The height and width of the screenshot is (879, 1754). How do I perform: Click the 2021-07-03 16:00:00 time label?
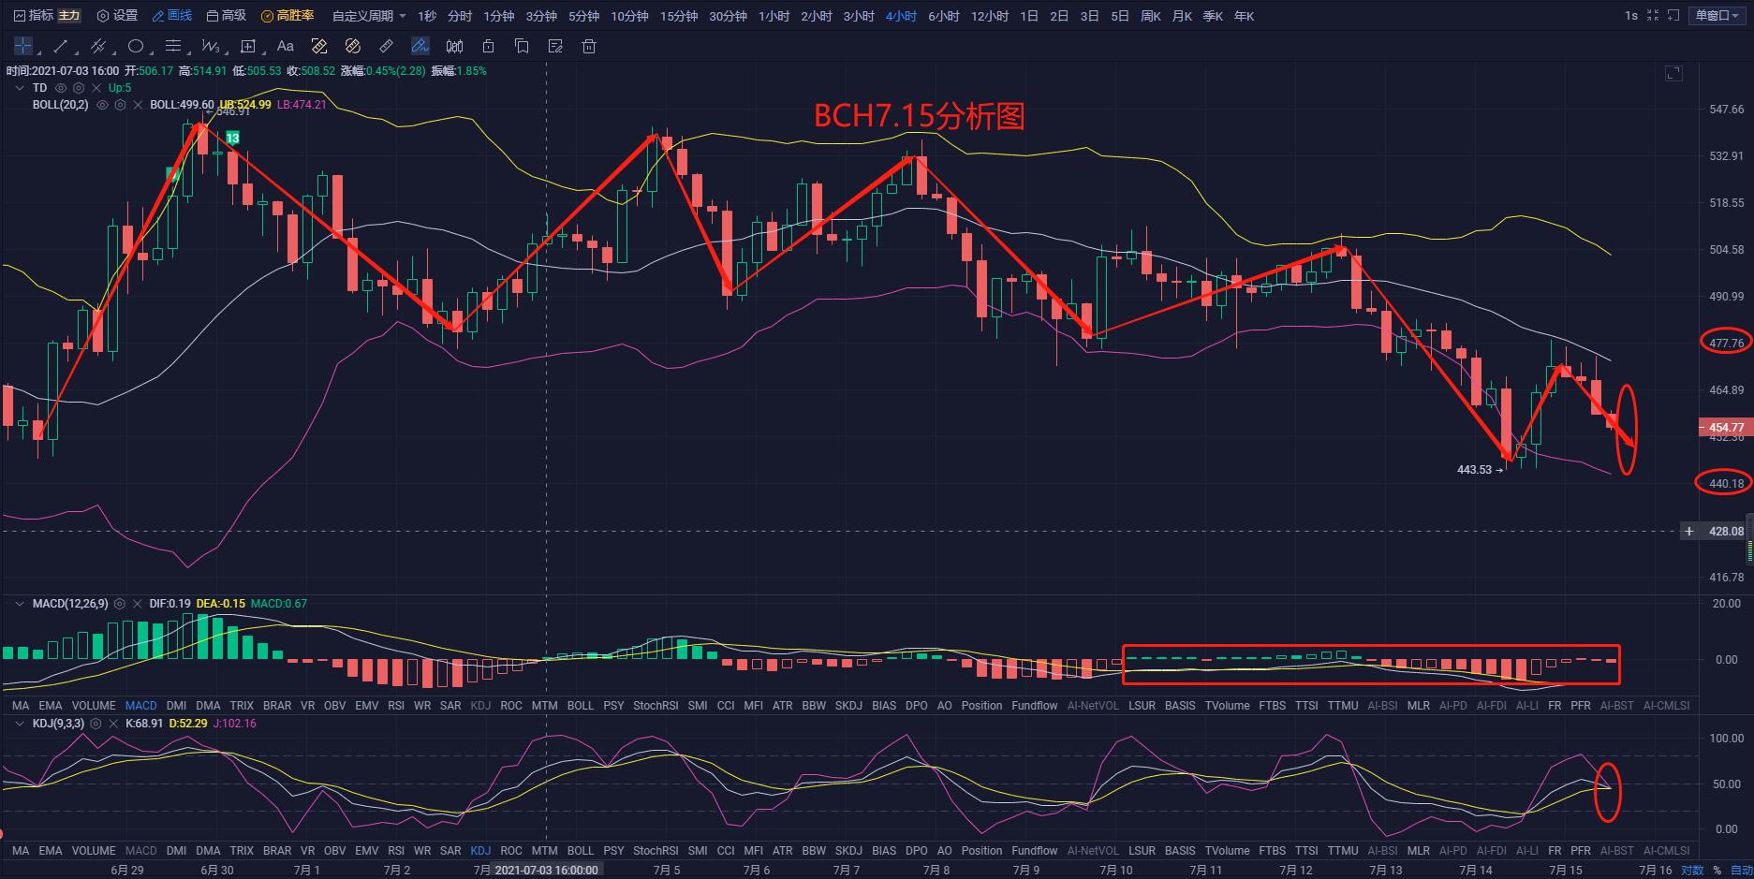(x=546, y=870)
